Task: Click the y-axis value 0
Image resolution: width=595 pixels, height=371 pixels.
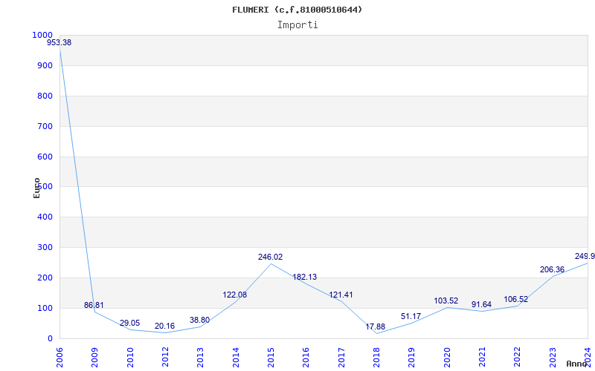Action: [50, 338]
